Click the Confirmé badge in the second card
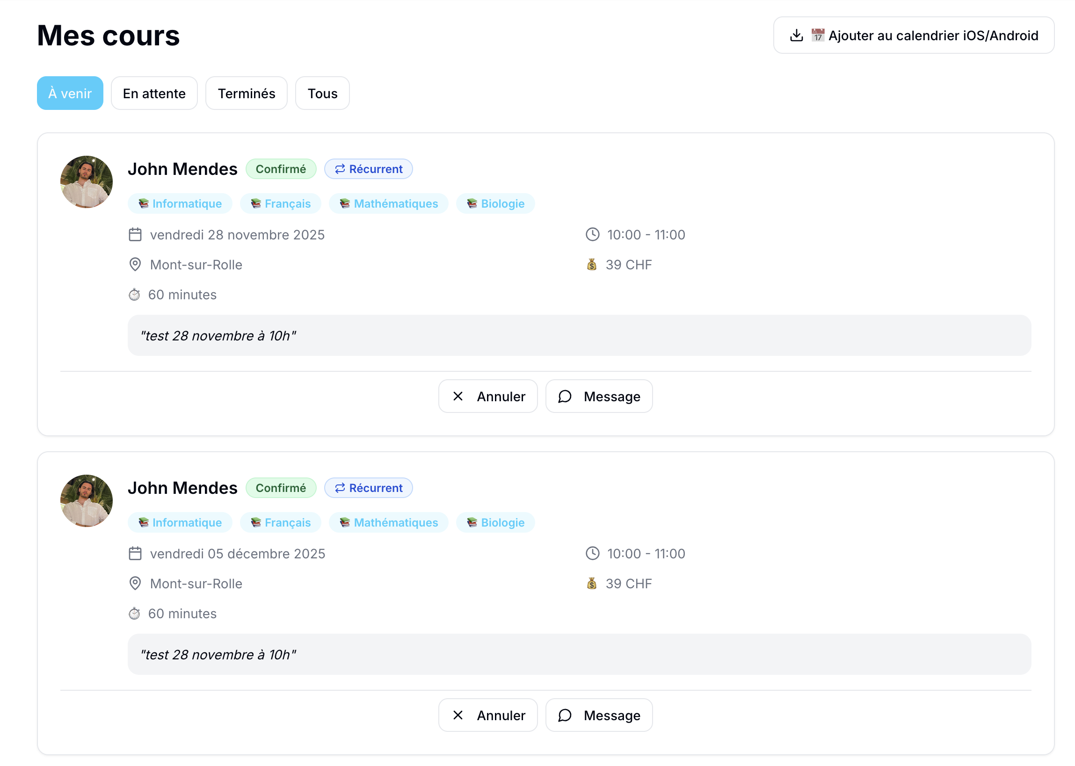The image size is (1075, 766). [281, 488]
